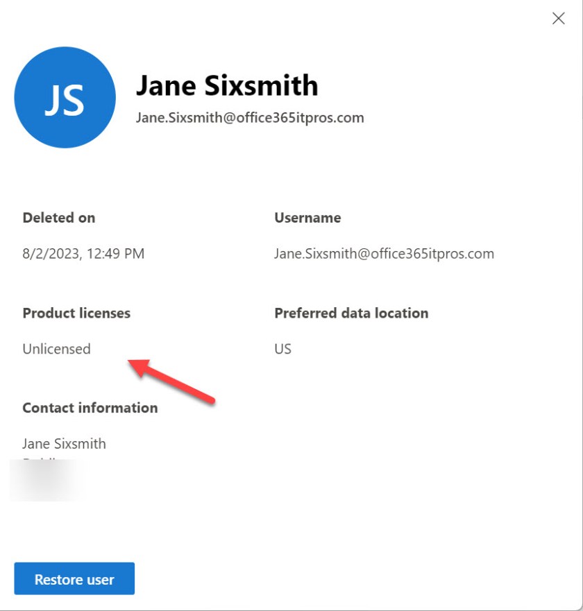Select Jane Sixsmith under Contact information

click(x=64, y=444)
